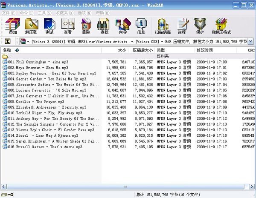Image resolution: width=256 pixels, height=198 pixels.
Task: Click the status bar total 151,582,798 text
Action: pos(168,195)
